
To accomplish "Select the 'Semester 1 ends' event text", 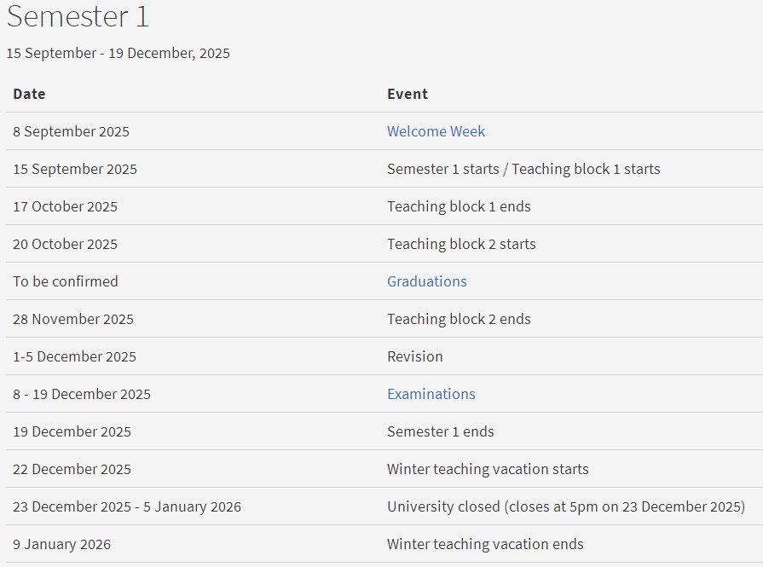I will [441, 431].
